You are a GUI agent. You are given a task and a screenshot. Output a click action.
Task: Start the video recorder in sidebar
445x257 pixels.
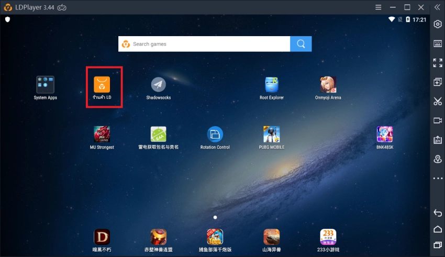point(438,120)
